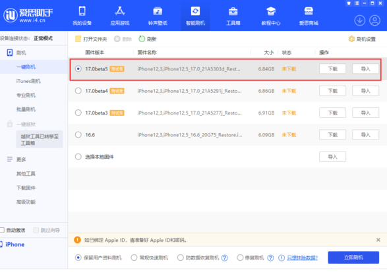
Task: Click the iPhone device label
Action: click(x=15, y=244)
